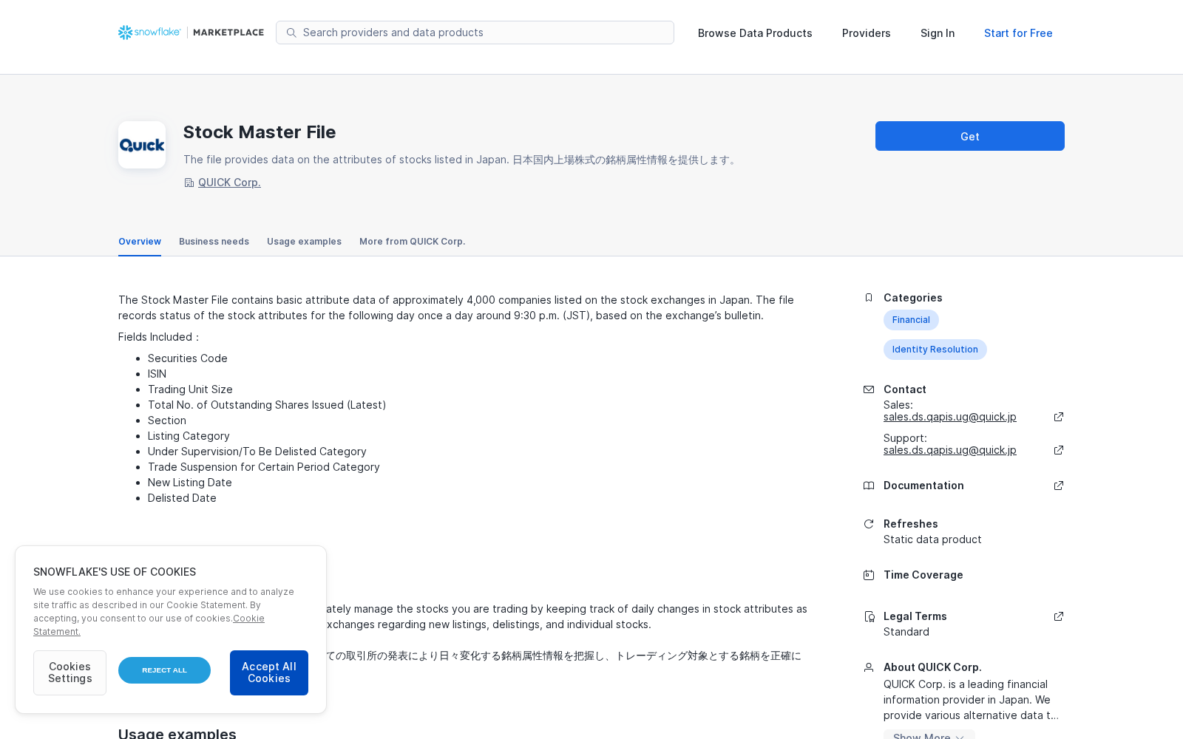Click 'Under Supervision/To Be Delisted Category'
Viewport: 1183px width, 739px height.
[x=257, y=452]
